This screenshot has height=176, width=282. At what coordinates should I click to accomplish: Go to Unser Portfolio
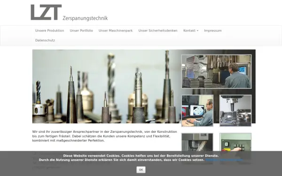[81, 31]
